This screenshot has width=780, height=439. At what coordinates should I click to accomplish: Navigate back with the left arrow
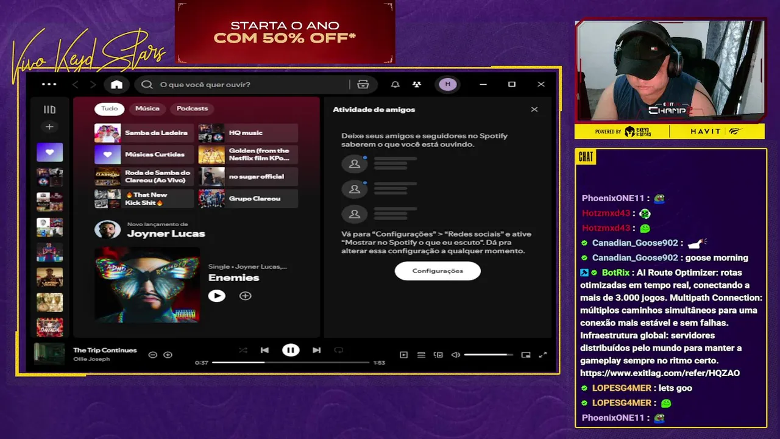76,84
